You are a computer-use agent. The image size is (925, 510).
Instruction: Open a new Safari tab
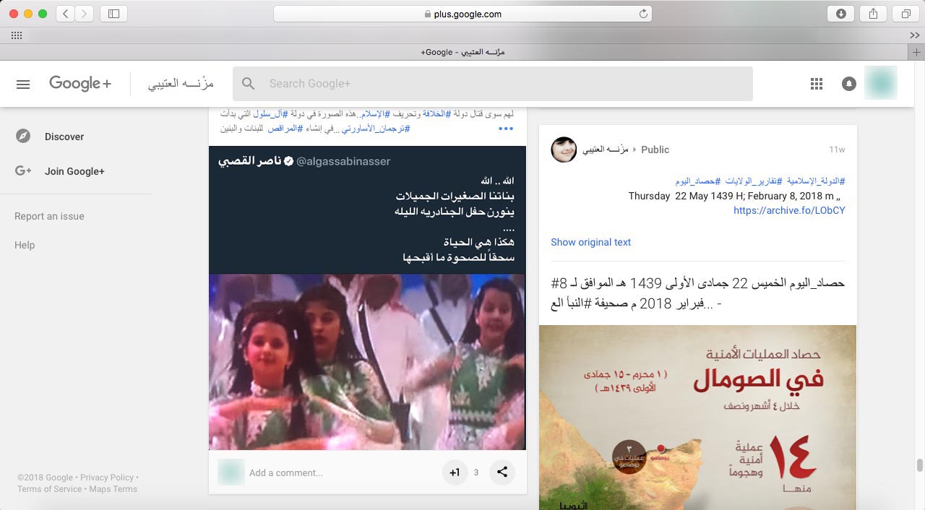(916, 52)
